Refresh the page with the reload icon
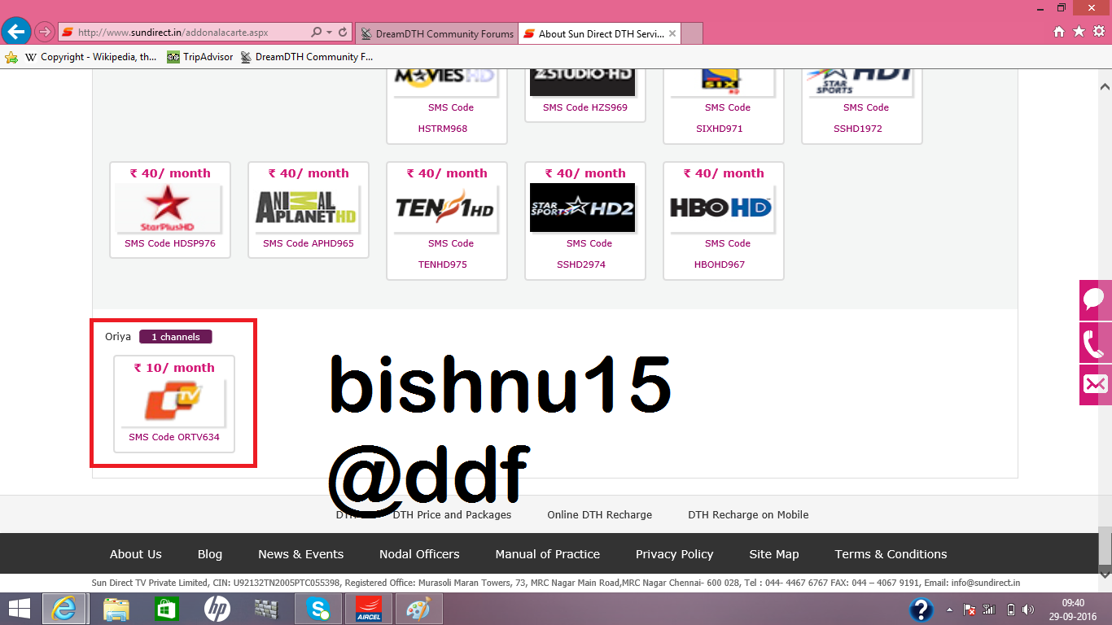The width and height of the screenshot is (1112, 625). (343, 33)
